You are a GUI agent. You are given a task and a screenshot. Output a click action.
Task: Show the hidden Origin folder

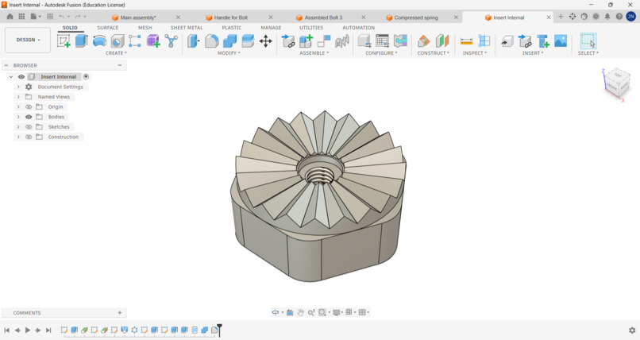point(29,107)
